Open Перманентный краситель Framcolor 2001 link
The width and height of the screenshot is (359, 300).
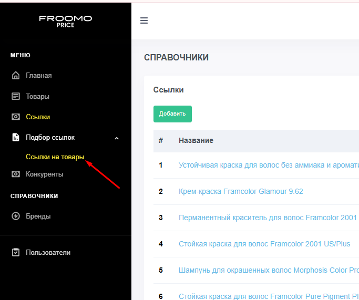268,218
